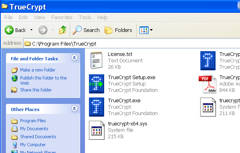Click the green Back arrow button

tap(9, 30)
